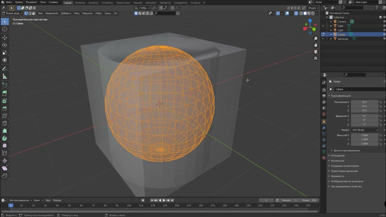This screenshot has width=386, height=217.
Task: Choose the Knife tool
Action: click(x=5, y=124)
